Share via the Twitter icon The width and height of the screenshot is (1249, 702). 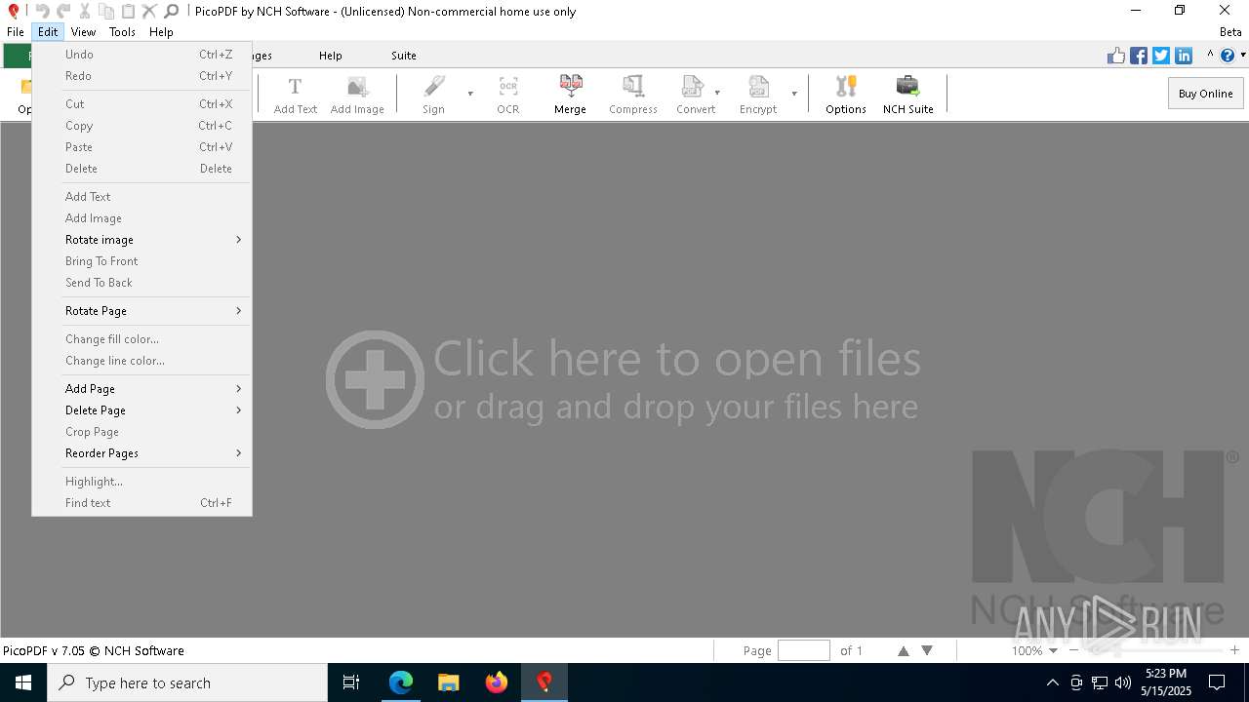click(x=1161, y=56)
